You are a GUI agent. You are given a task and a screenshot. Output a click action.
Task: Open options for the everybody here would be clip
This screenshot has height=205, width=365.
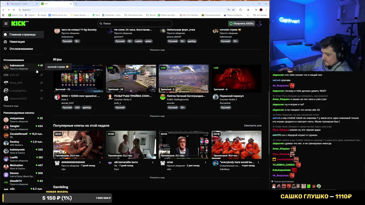coord(258,162)
